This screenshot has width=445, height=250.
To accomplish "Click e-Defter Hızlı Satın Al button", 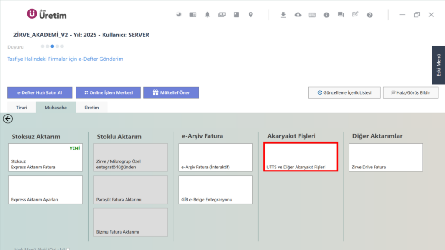I will [40, 93].
